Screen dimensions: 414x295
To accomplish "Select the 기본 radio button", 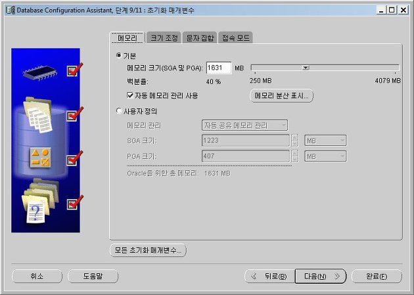I will (x=119, y=55).
